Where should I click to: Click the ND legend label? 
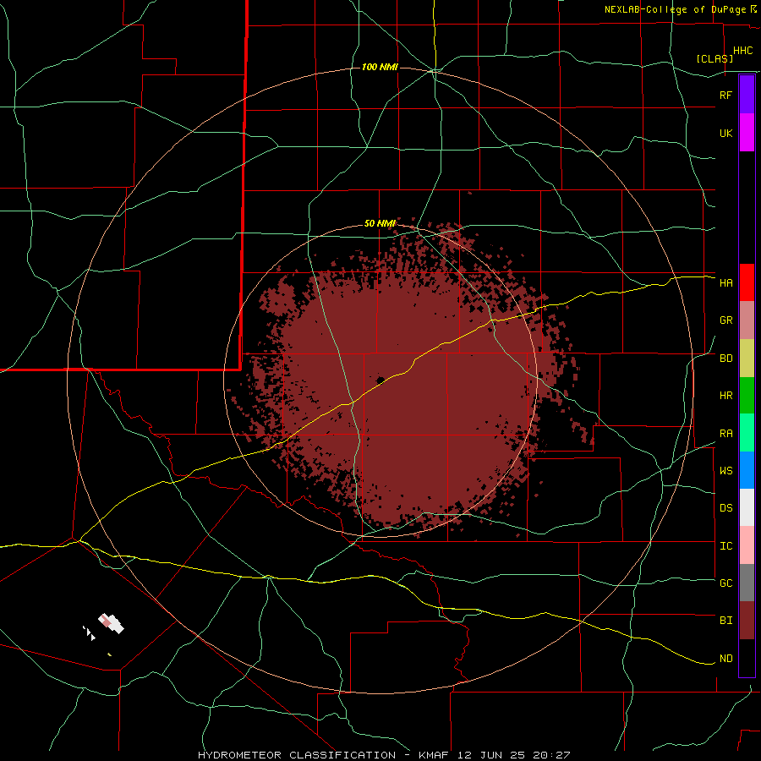click(725, 659)
